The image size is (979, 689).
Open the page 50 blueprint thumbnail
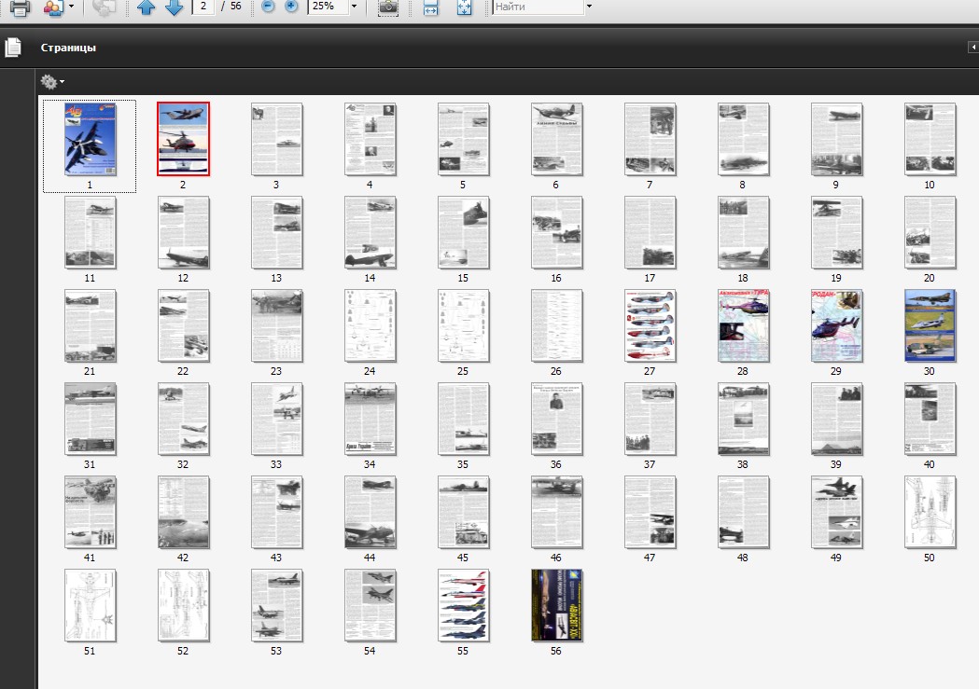[x=930, y=512]
